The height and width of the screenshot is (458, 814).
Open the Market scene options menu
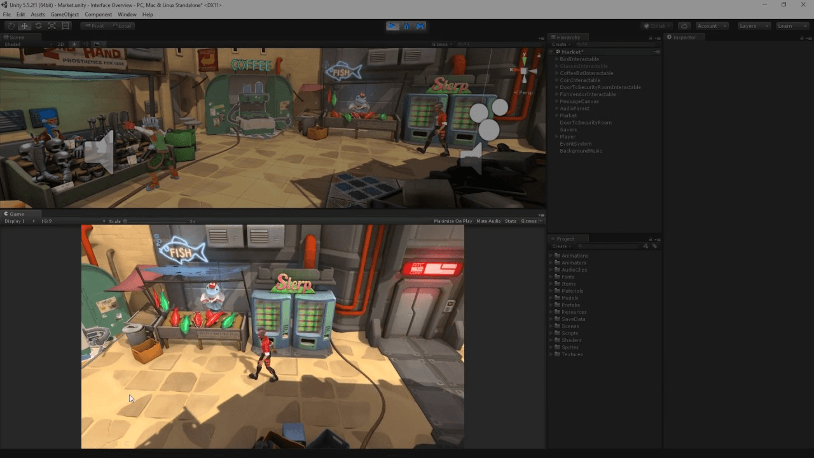click(658, 52)
